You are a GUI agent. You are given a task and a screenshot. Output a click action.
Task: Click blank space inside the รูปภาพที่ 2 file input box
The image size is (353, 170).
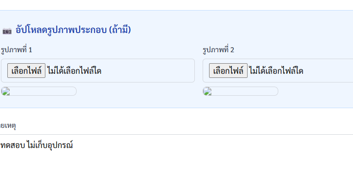(x=328, y=71)
